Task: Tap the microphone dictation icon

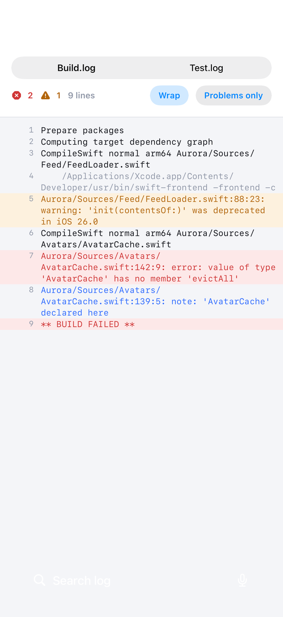Action: click(x=242, y=580)
